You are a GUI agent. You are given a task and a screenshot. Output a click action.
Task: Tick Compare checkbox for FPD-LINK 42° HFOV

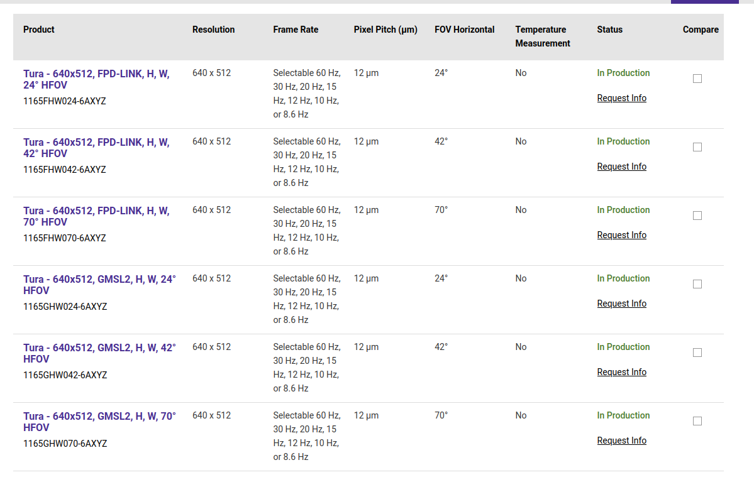point(697,147)
